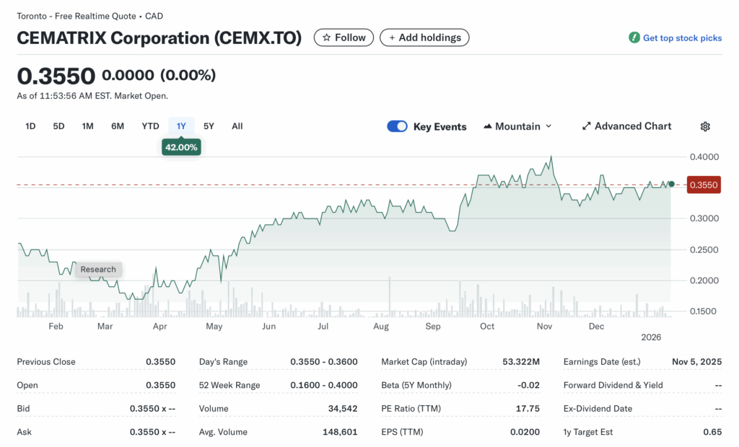Click the latest price dot on chart
This screenshot has height=447, width=739.
click(671, 184)
